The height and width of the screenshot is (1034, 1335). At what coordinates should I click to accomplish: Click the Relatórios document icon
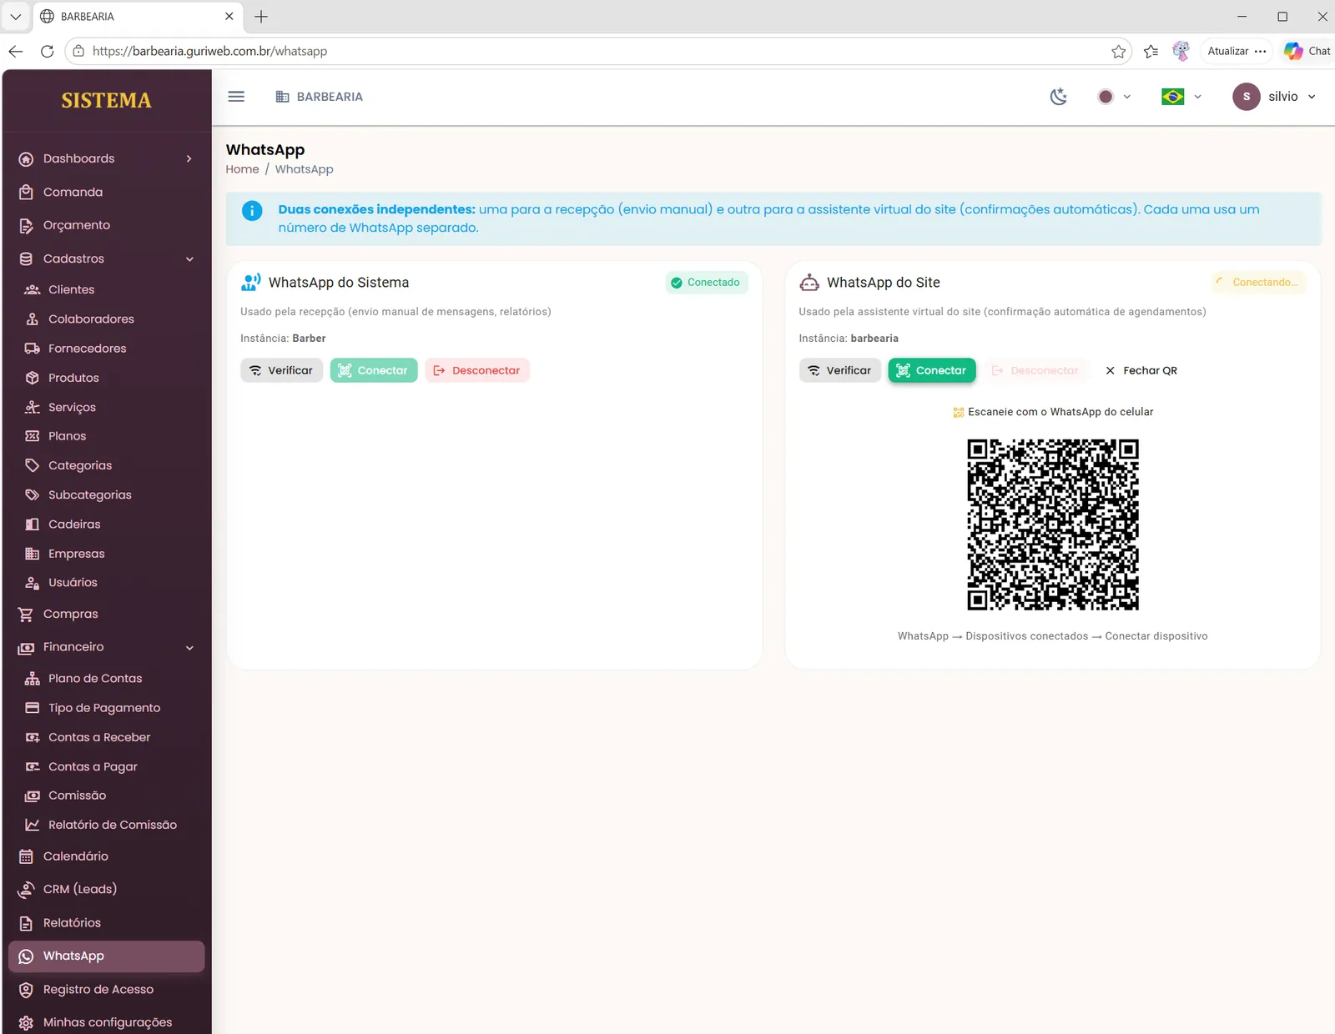point(26,923)
